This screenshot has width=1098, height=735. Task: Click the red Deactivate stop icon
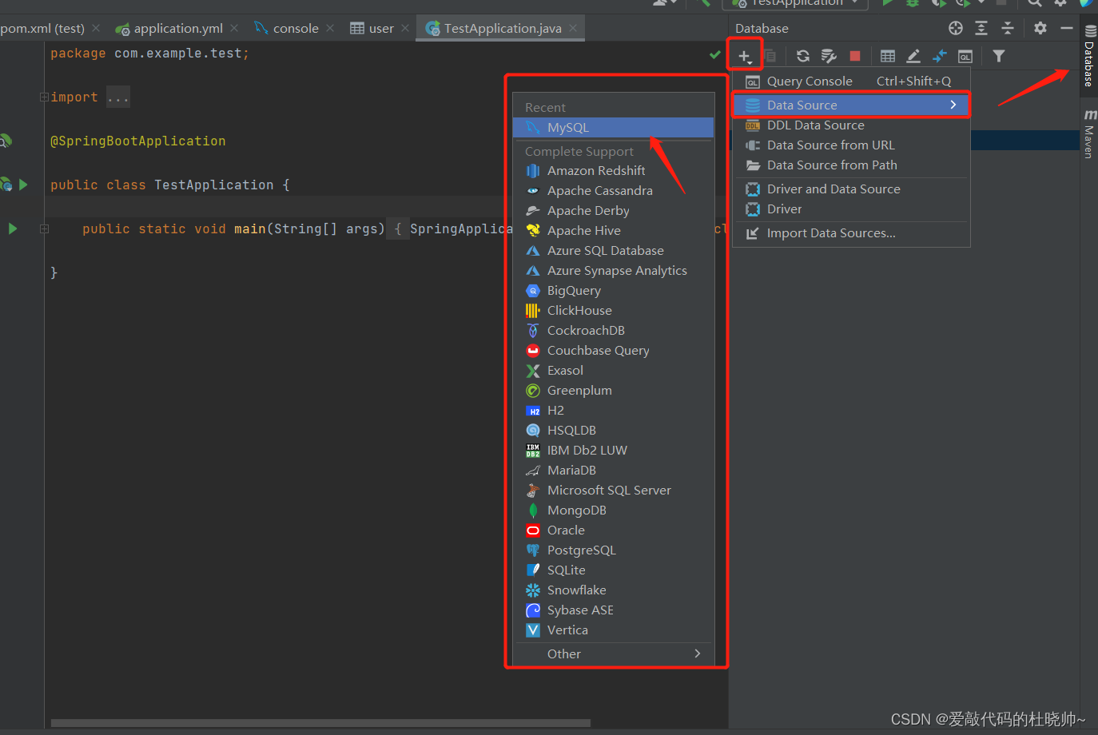[x=855, y=56]
